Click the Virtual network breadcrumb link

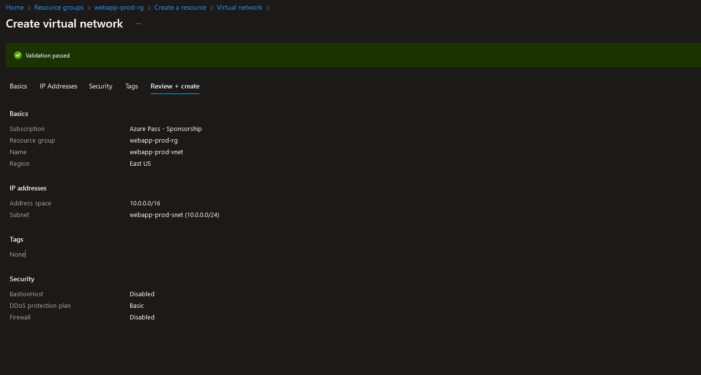point(239,7)
